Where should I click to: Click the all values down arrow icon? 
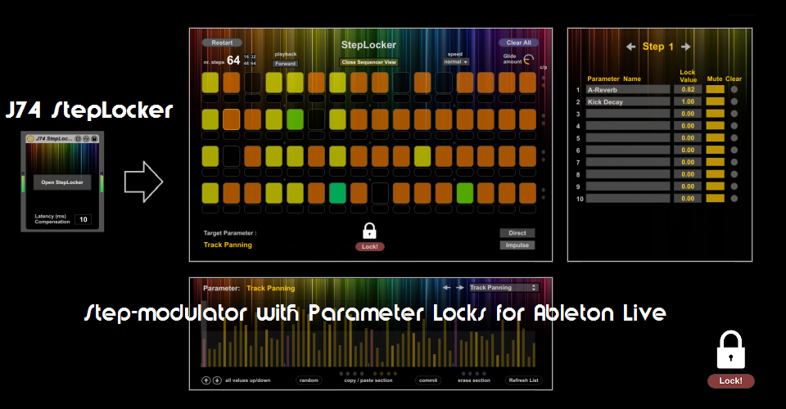[x=217, y=380]
